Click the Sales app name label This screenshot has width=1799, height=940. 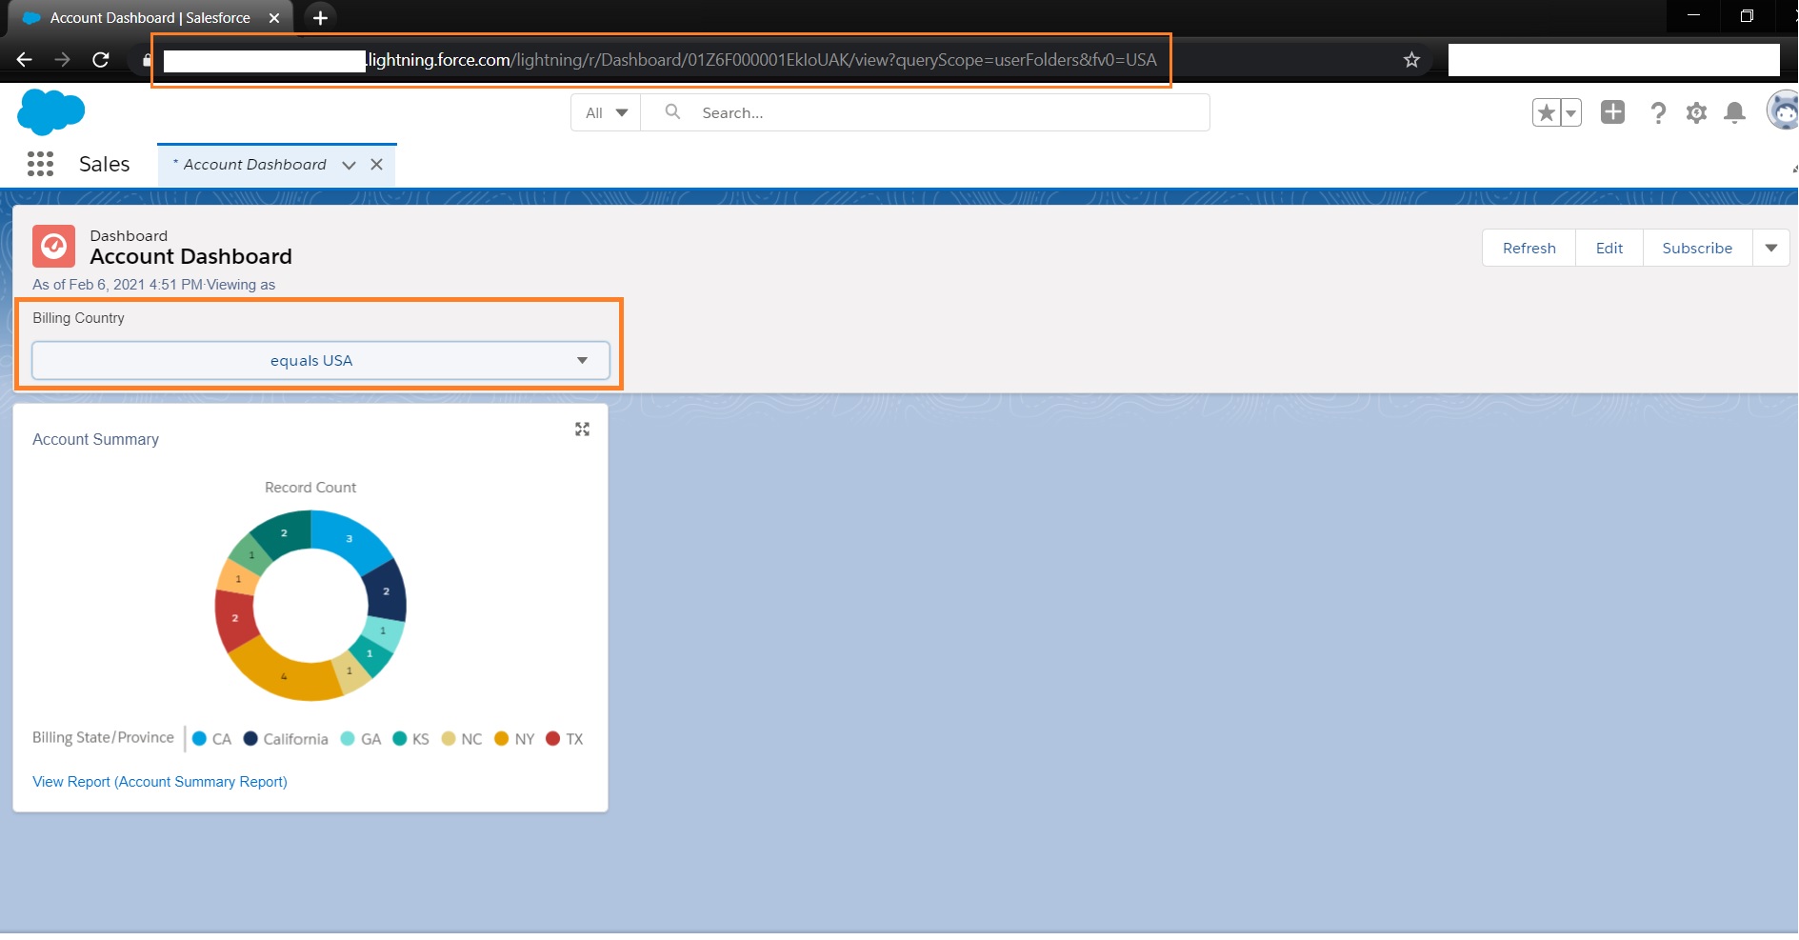pos(104,164)
